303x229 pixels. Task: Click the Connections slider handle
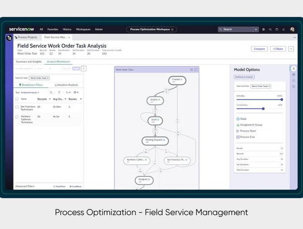(263, 109)
